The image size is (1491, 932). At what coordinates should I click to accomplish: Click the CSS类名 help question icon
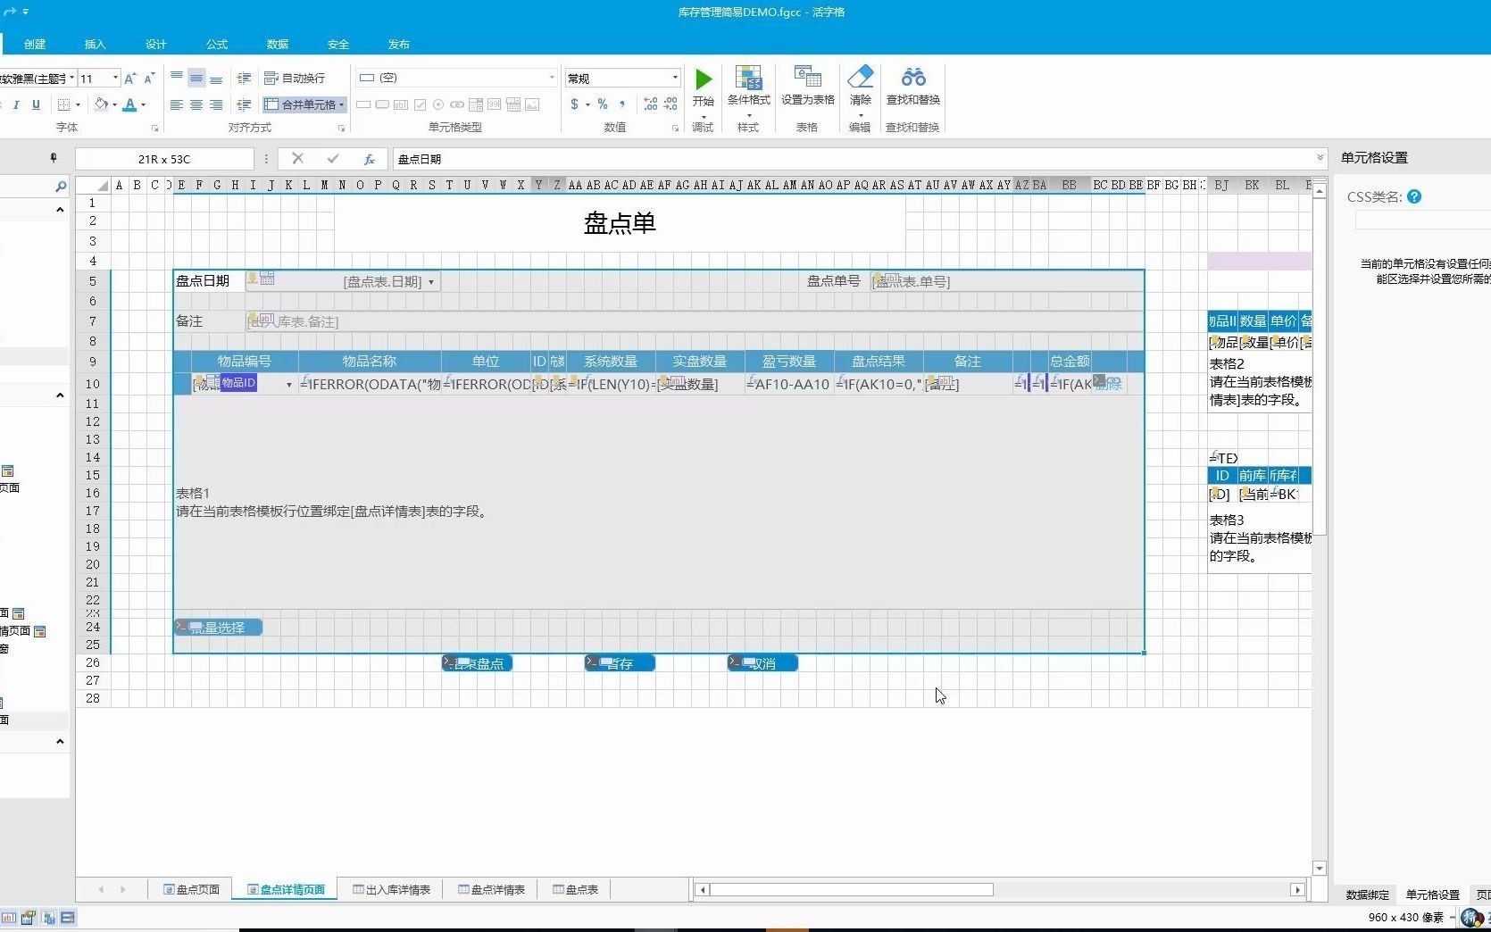click(1414, 196)
